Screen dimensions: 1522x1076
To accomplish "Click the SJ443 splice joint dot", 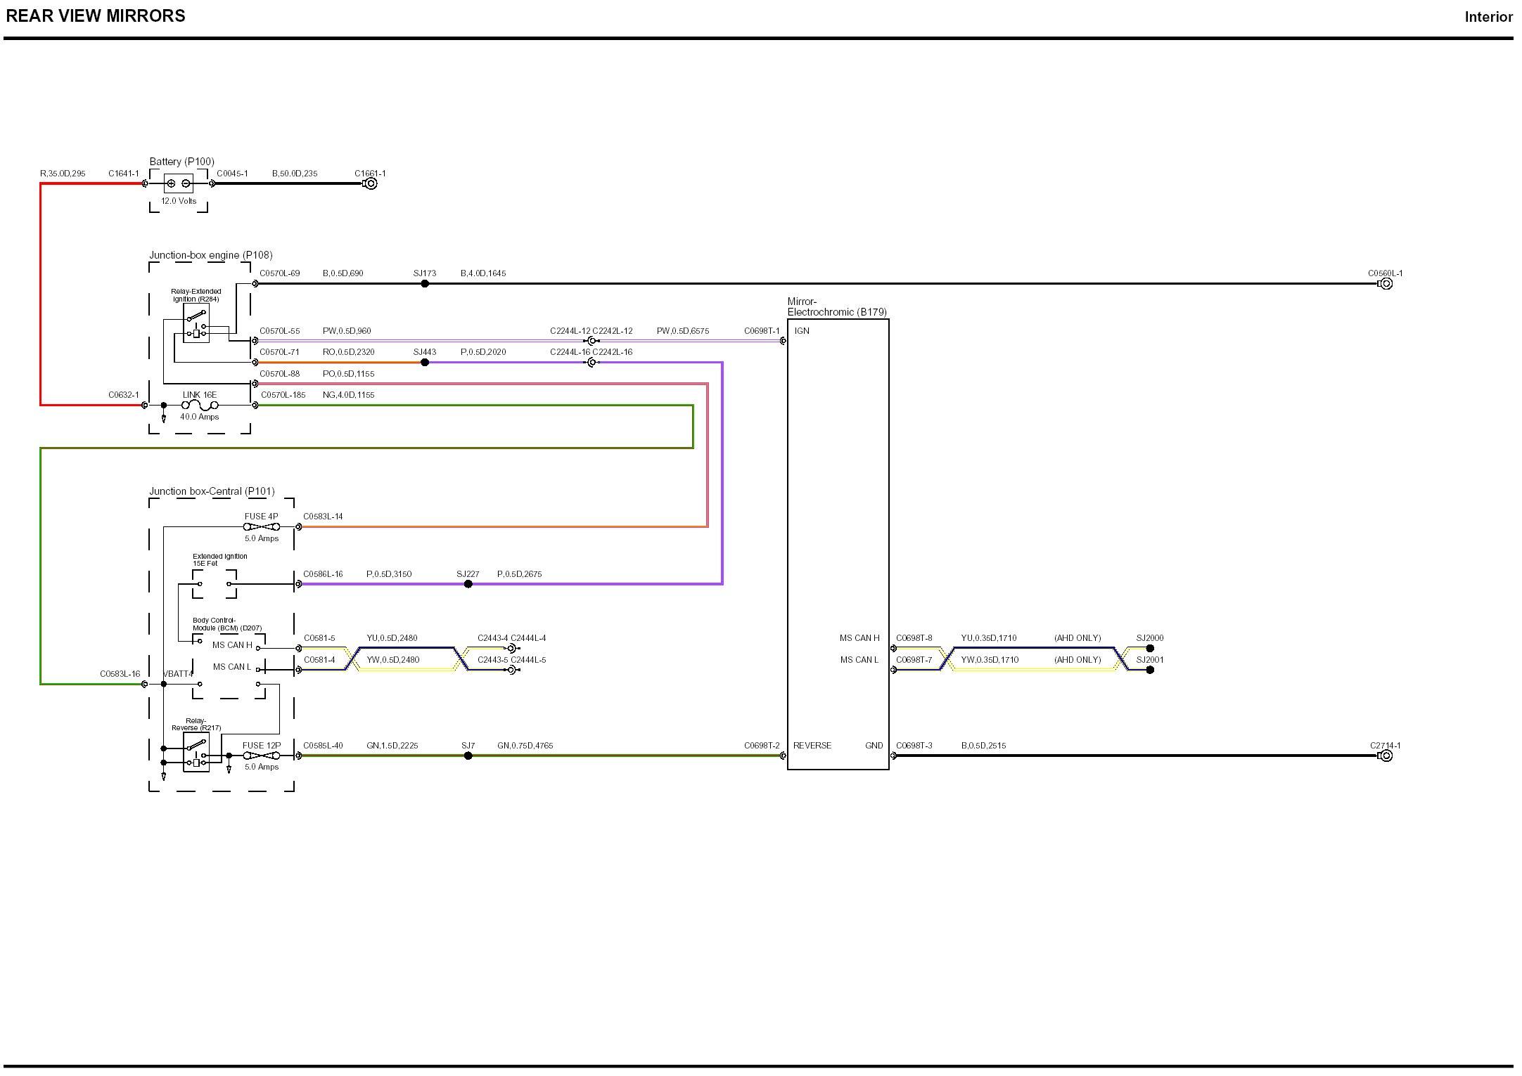I will tap(425, 363).
